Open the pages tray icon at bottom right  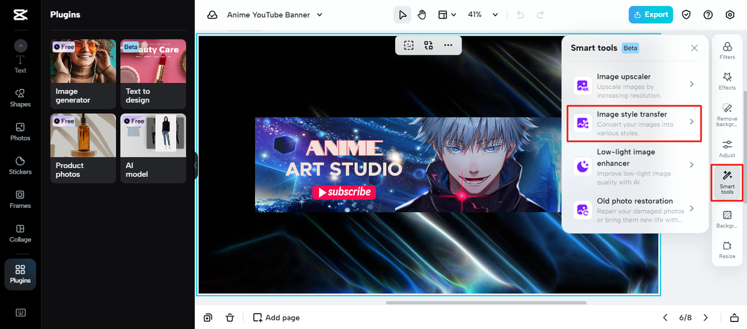734,317
